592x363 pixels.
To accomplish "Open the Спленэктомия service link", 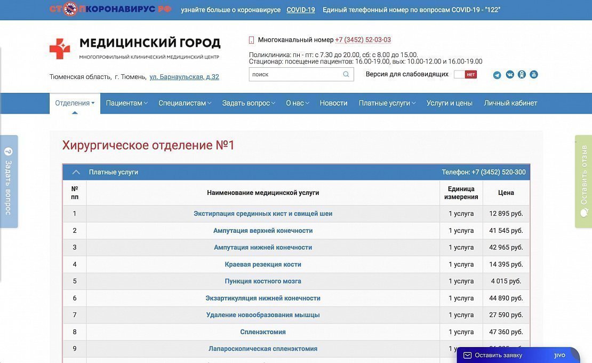I will [263, 332].
